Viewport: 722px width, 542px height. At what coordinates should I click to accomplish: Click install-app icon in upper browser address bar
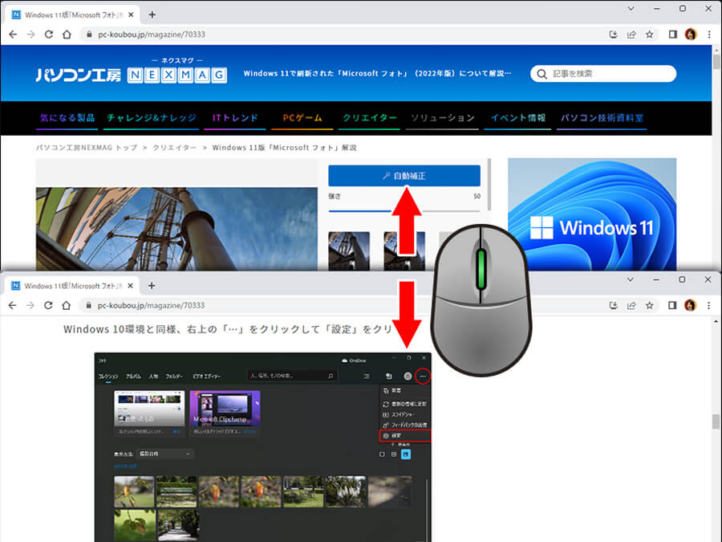coord(614,34)
